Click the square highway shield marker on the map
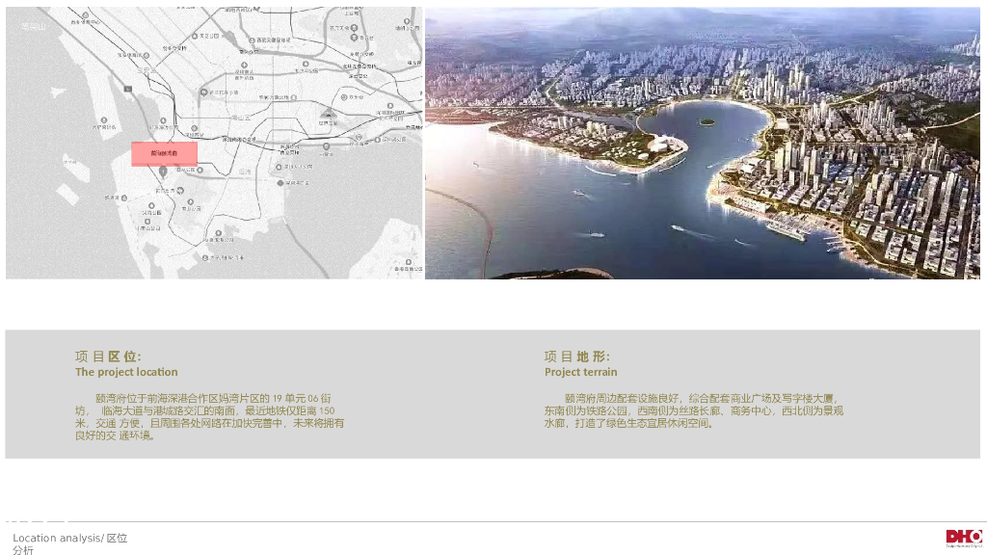 (128, 90)
